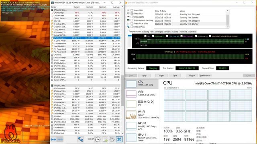
Task: Enable the Stress cache checkbox
Action: [132, 17]
